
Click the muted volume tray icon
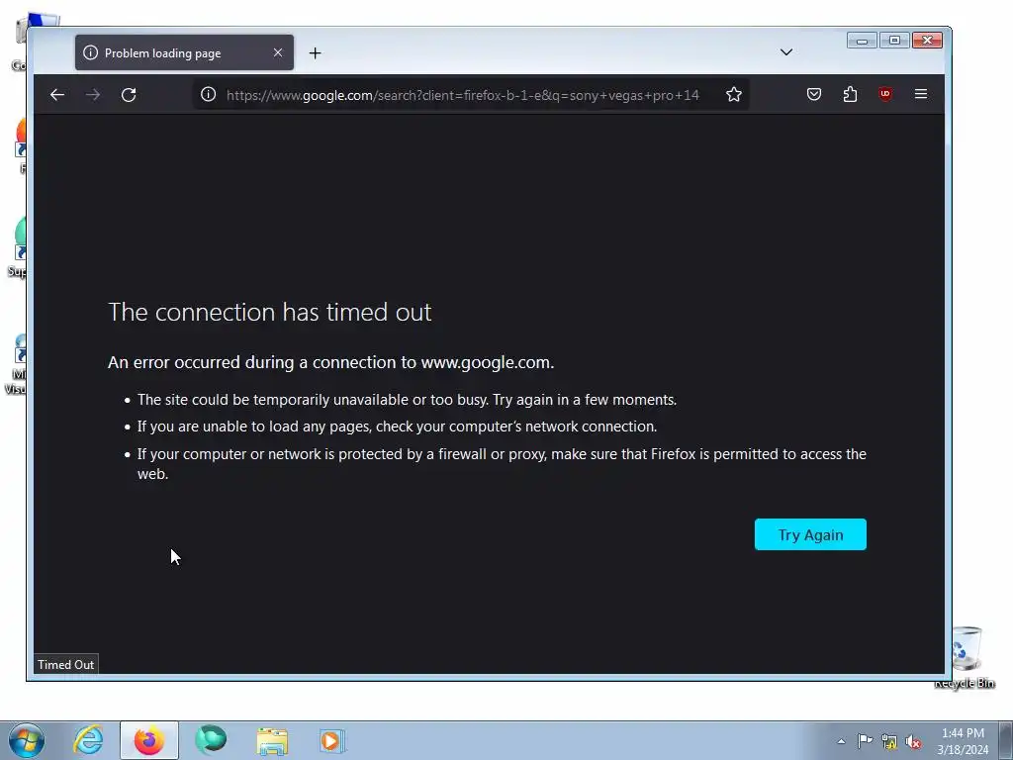tap(913, 742)
